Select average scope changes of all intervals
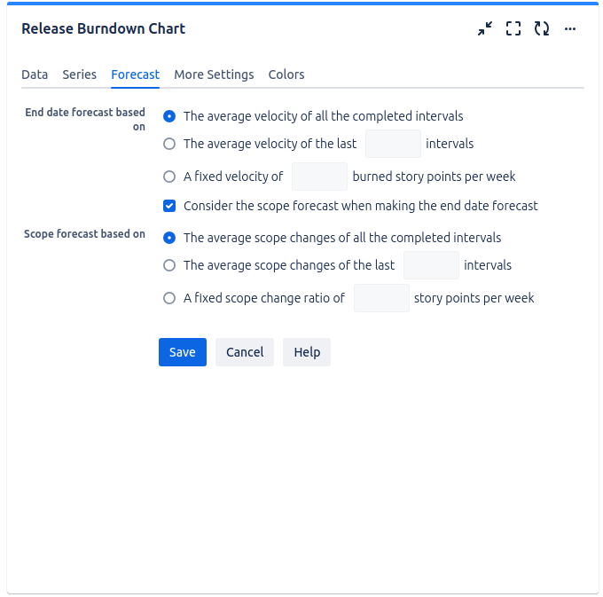This screenshot has width=603, height=597. [x=169, y=238]
